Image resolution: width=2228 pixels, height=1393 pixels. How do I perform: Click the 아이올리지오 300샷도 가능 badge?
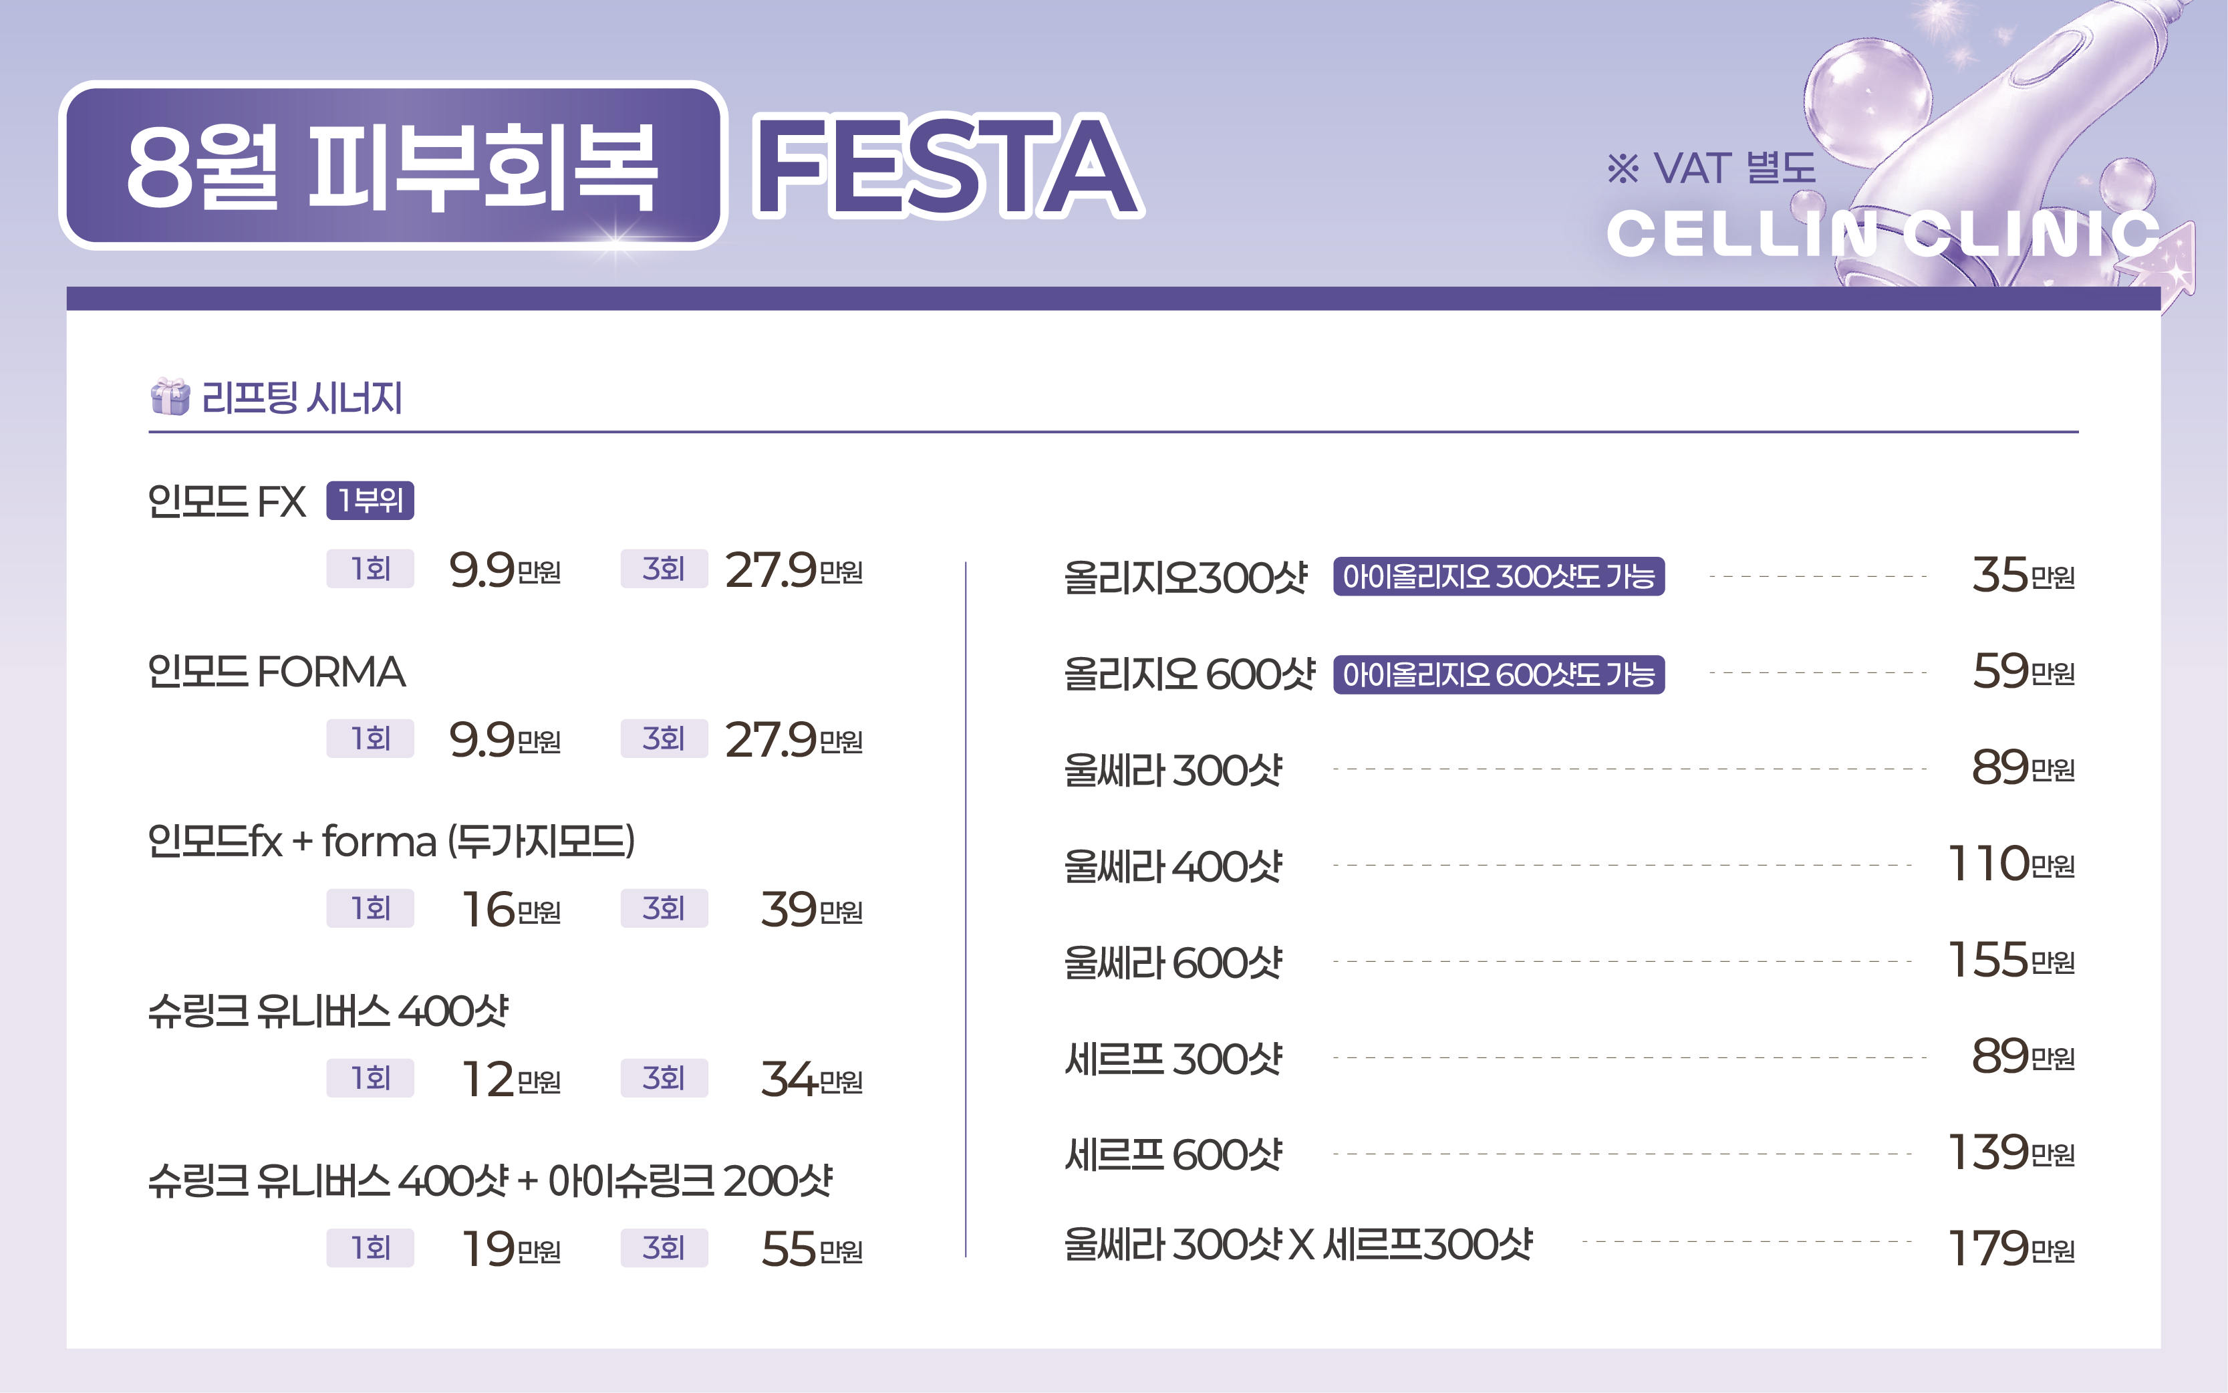[1498, 577]
